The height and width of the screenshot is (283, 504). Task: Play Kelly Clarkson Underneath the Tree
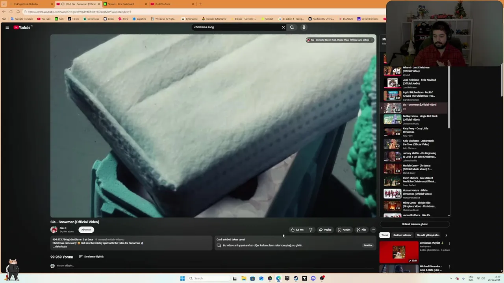[414, 144]
